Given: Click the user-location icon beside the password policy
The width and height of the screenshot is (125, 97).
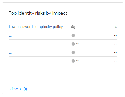Looking at the screenshot, I should click(x=73, y=27).
